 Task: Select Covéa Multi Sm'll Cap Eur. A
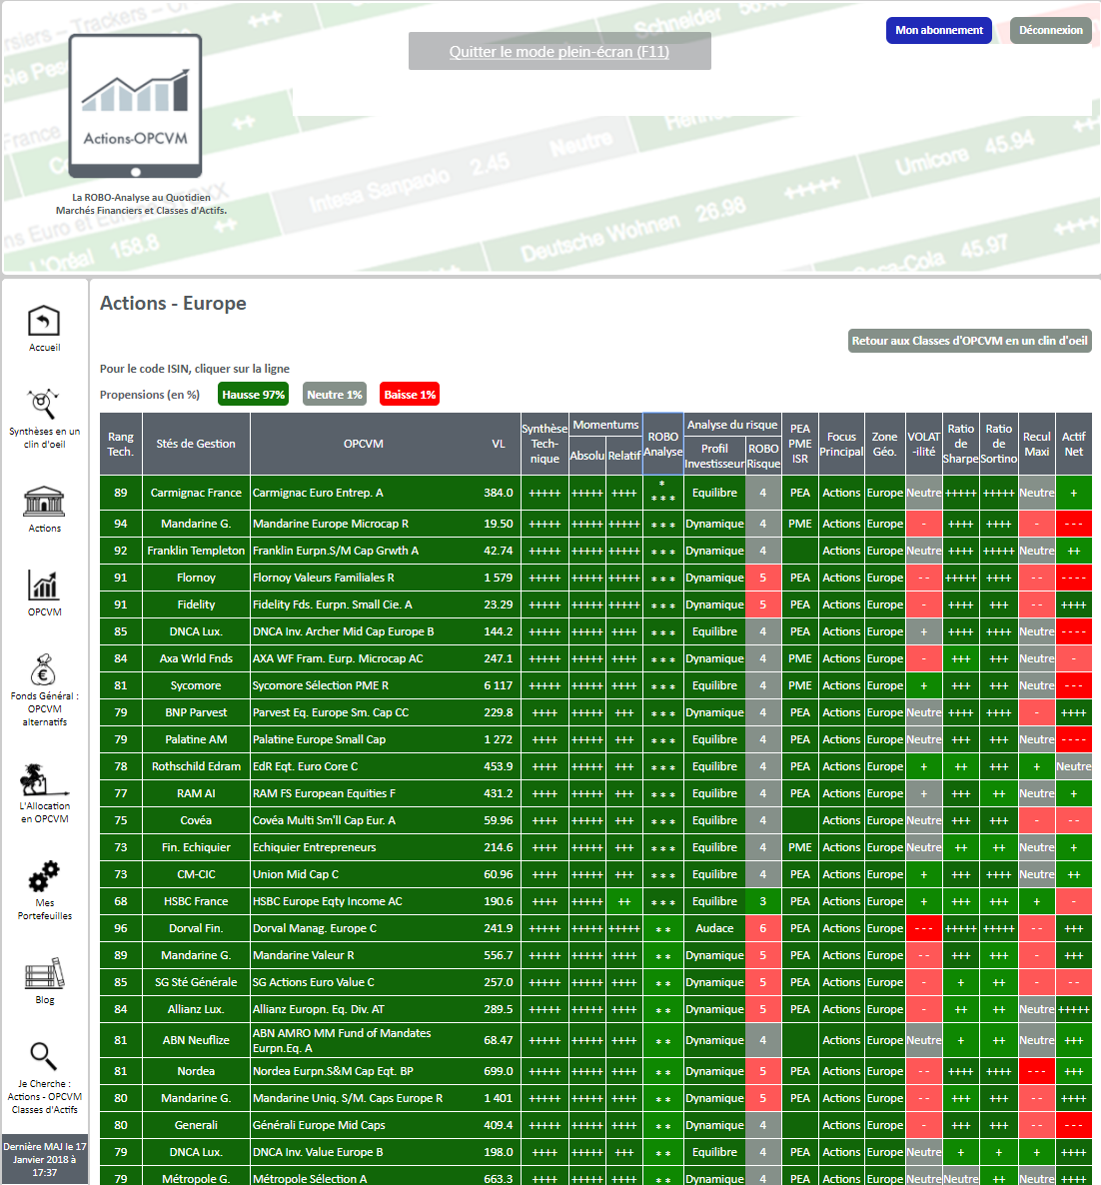pos(595,820)
